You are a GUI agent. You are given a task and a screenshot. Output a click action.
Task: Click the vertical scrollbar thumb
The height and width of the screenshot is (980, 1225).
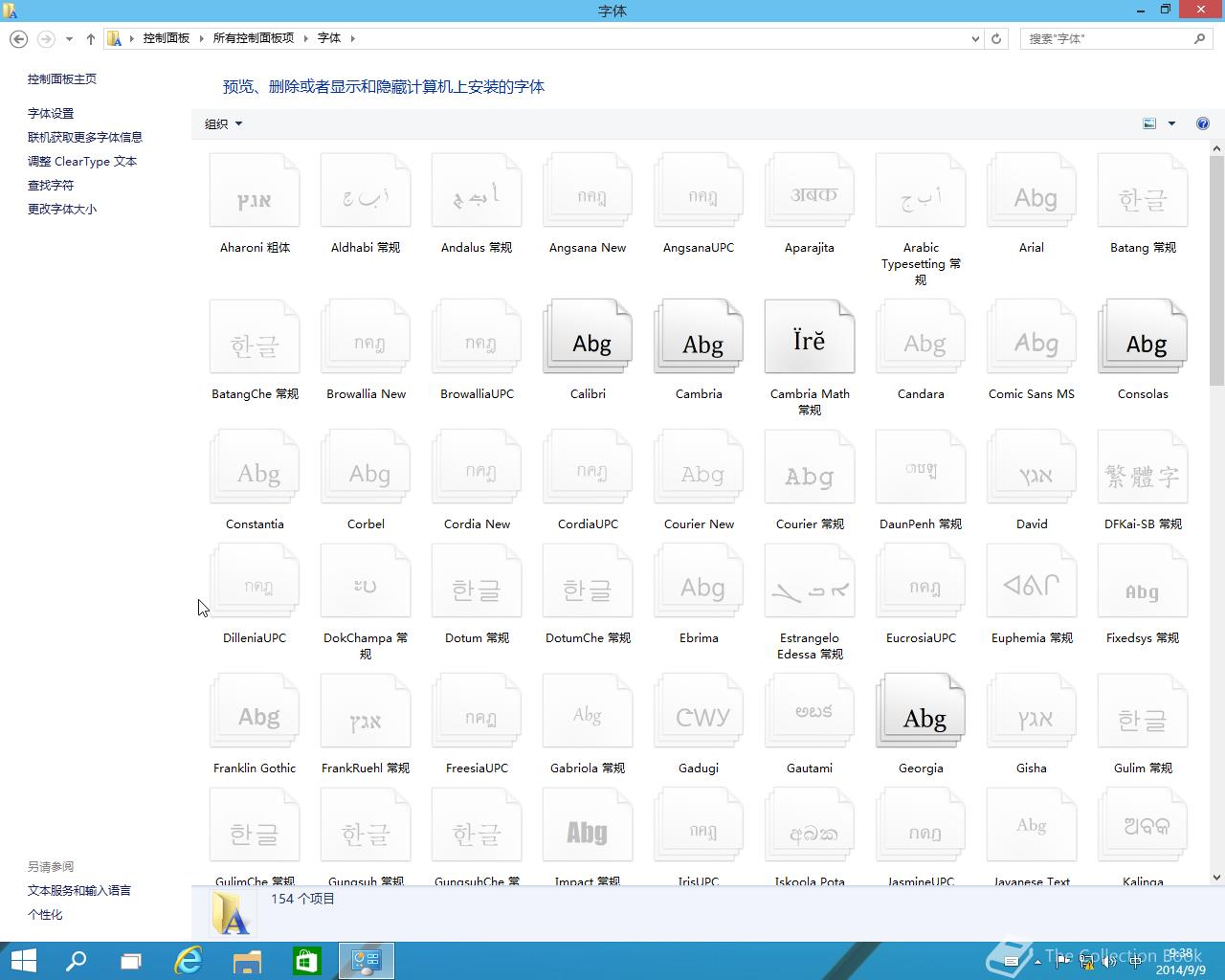(x=1217, y=271)
